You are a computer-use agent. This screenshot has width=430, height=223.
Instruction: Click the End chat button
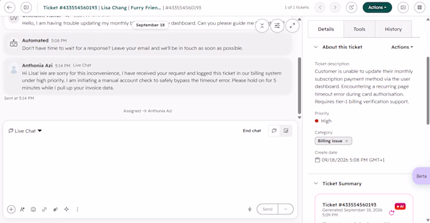pyautogui.click(x=252, y=130)
